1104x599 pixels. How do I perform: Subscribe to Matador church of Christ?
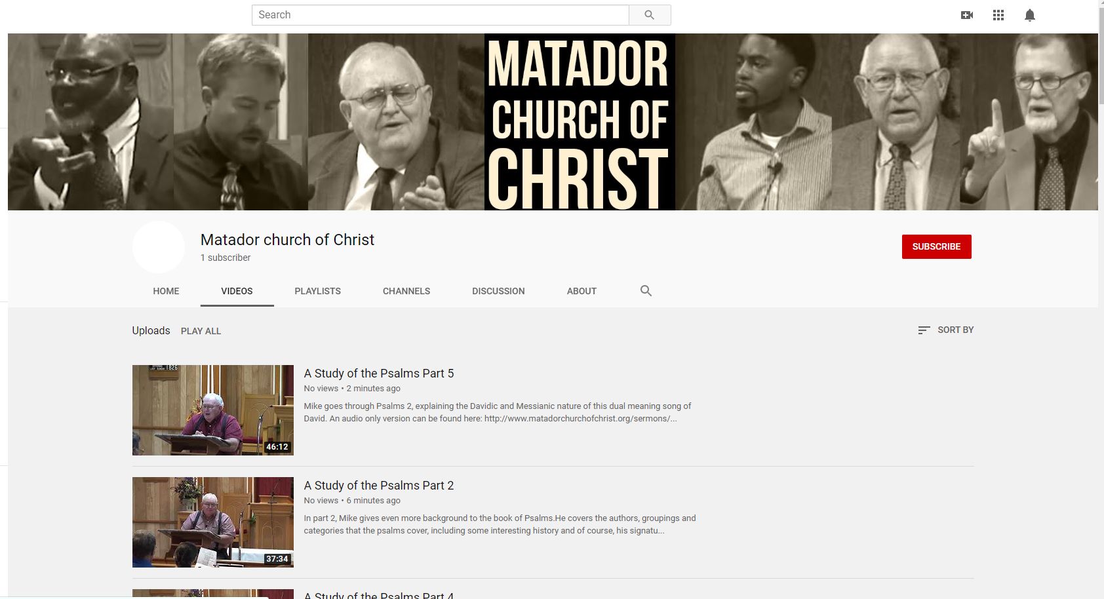936,246
